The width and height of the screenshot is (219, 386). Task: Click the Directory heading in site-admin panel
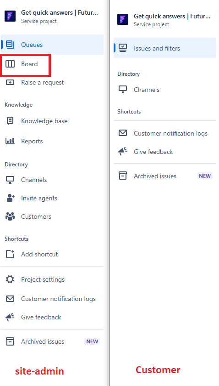click(x=16, y=164)
